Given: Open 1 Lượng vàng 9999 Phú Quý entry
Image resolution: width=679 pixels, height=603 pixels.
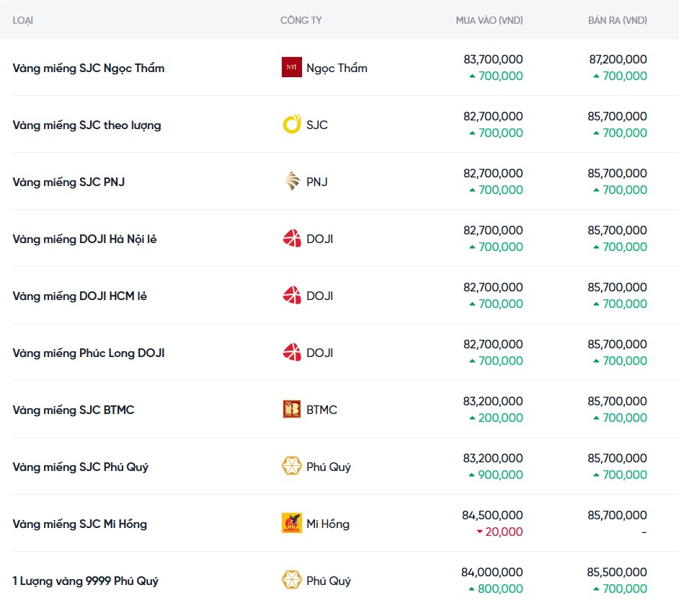Looking at the screenshot, I should pos(85,581).
